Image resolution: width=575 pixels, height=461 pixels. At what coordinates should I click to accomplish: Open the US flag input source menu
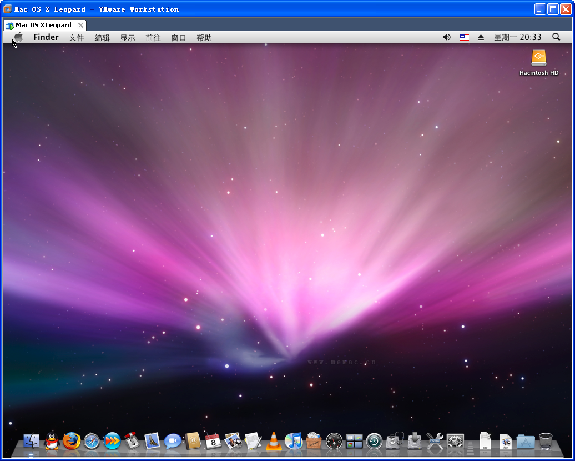click(464, 37)
